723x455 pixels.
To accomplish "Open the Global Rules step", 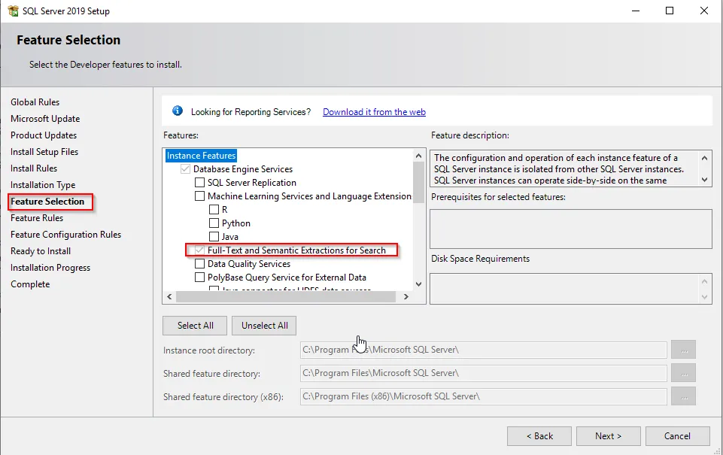I will 35,102.
